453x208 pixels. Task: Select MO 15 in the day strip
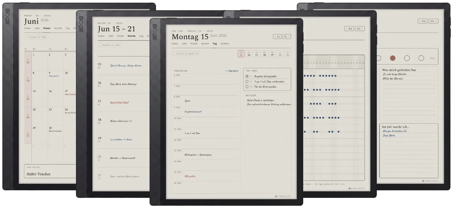pyautogui.click(x=241, y=54)
